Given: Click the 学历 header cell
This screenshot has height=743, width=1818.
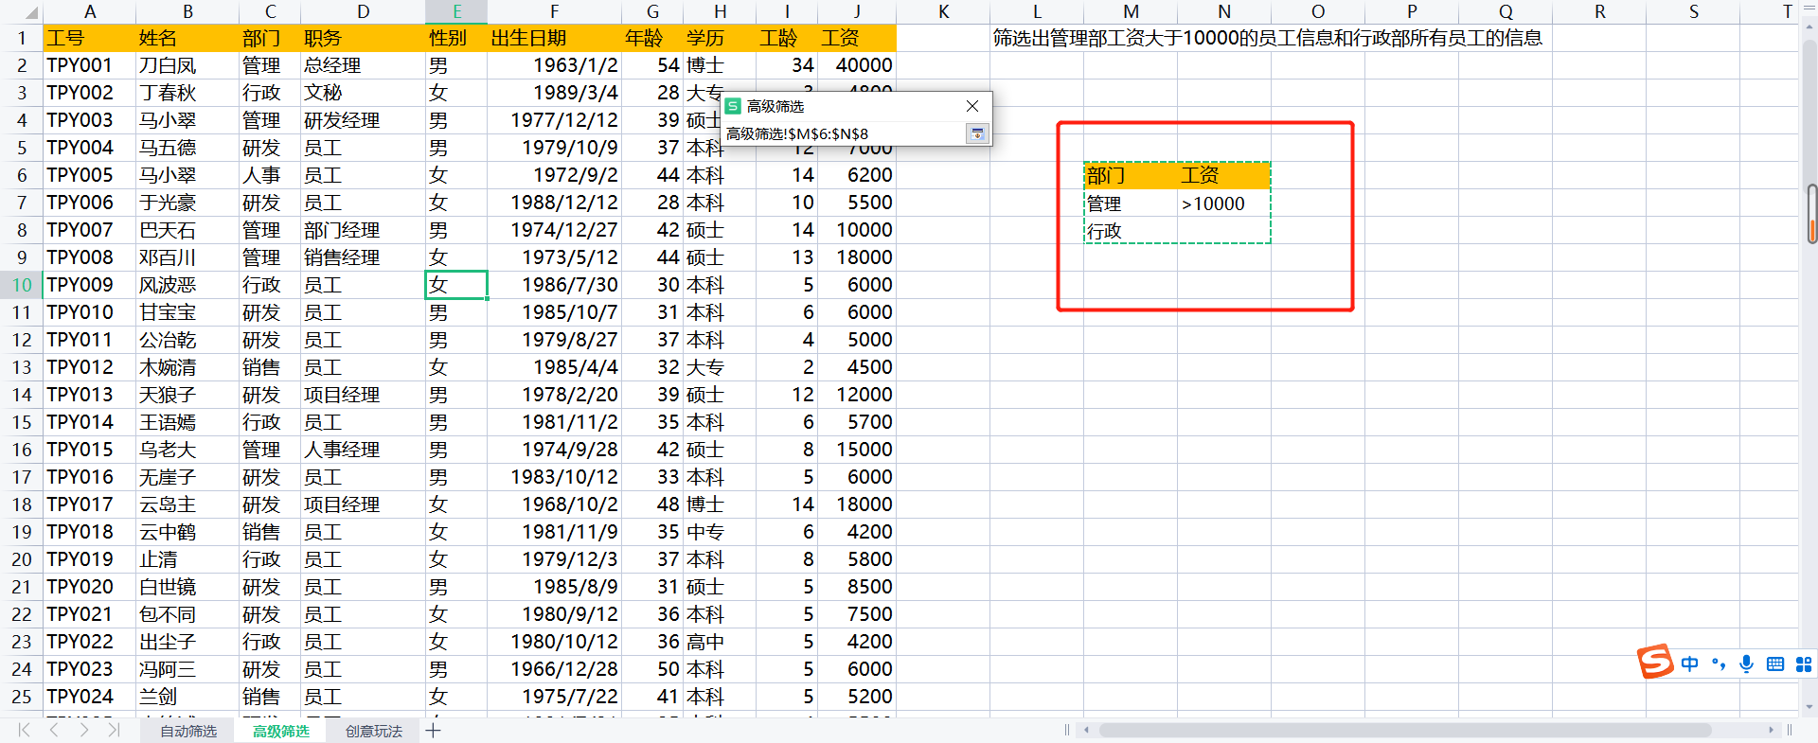Looking at the screenshot, I should (x=720, y=38).
